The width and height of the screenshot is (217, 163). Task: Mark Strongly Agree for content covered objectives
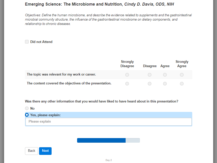182,84
